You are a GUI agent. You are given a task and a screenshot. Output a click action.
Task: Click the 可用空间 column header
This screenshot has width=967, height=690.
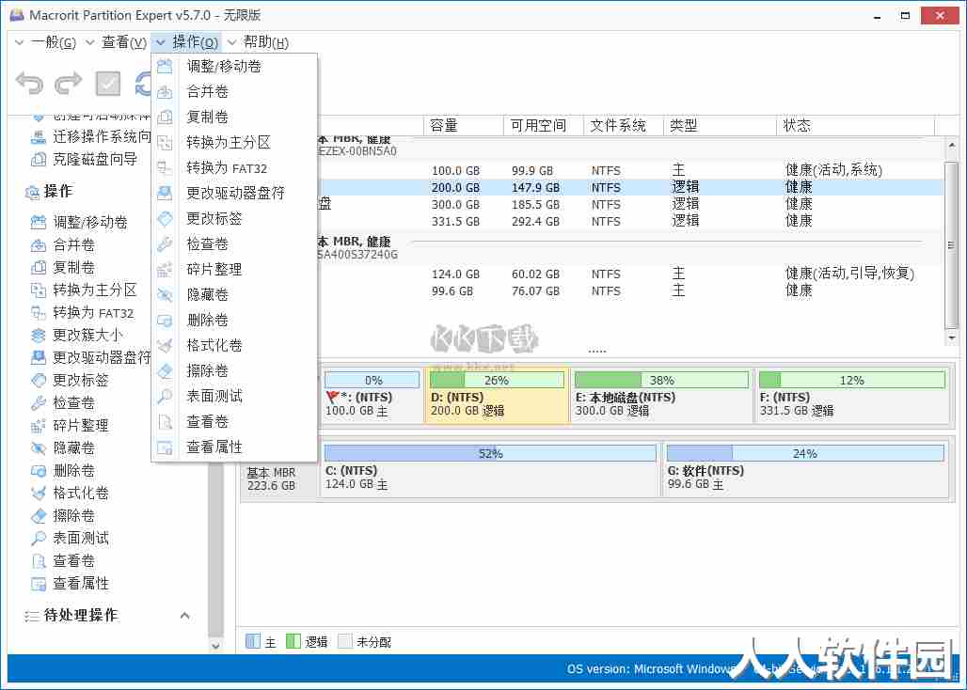[x=544, y=126]
